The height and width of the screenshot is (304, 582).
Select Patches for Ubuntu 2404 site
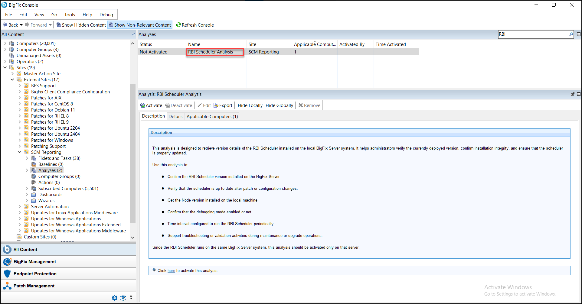[55, 134]
